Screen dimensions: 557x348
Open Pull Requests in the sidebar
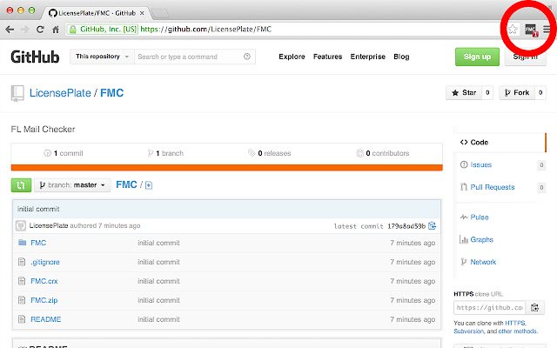(493, 187)
